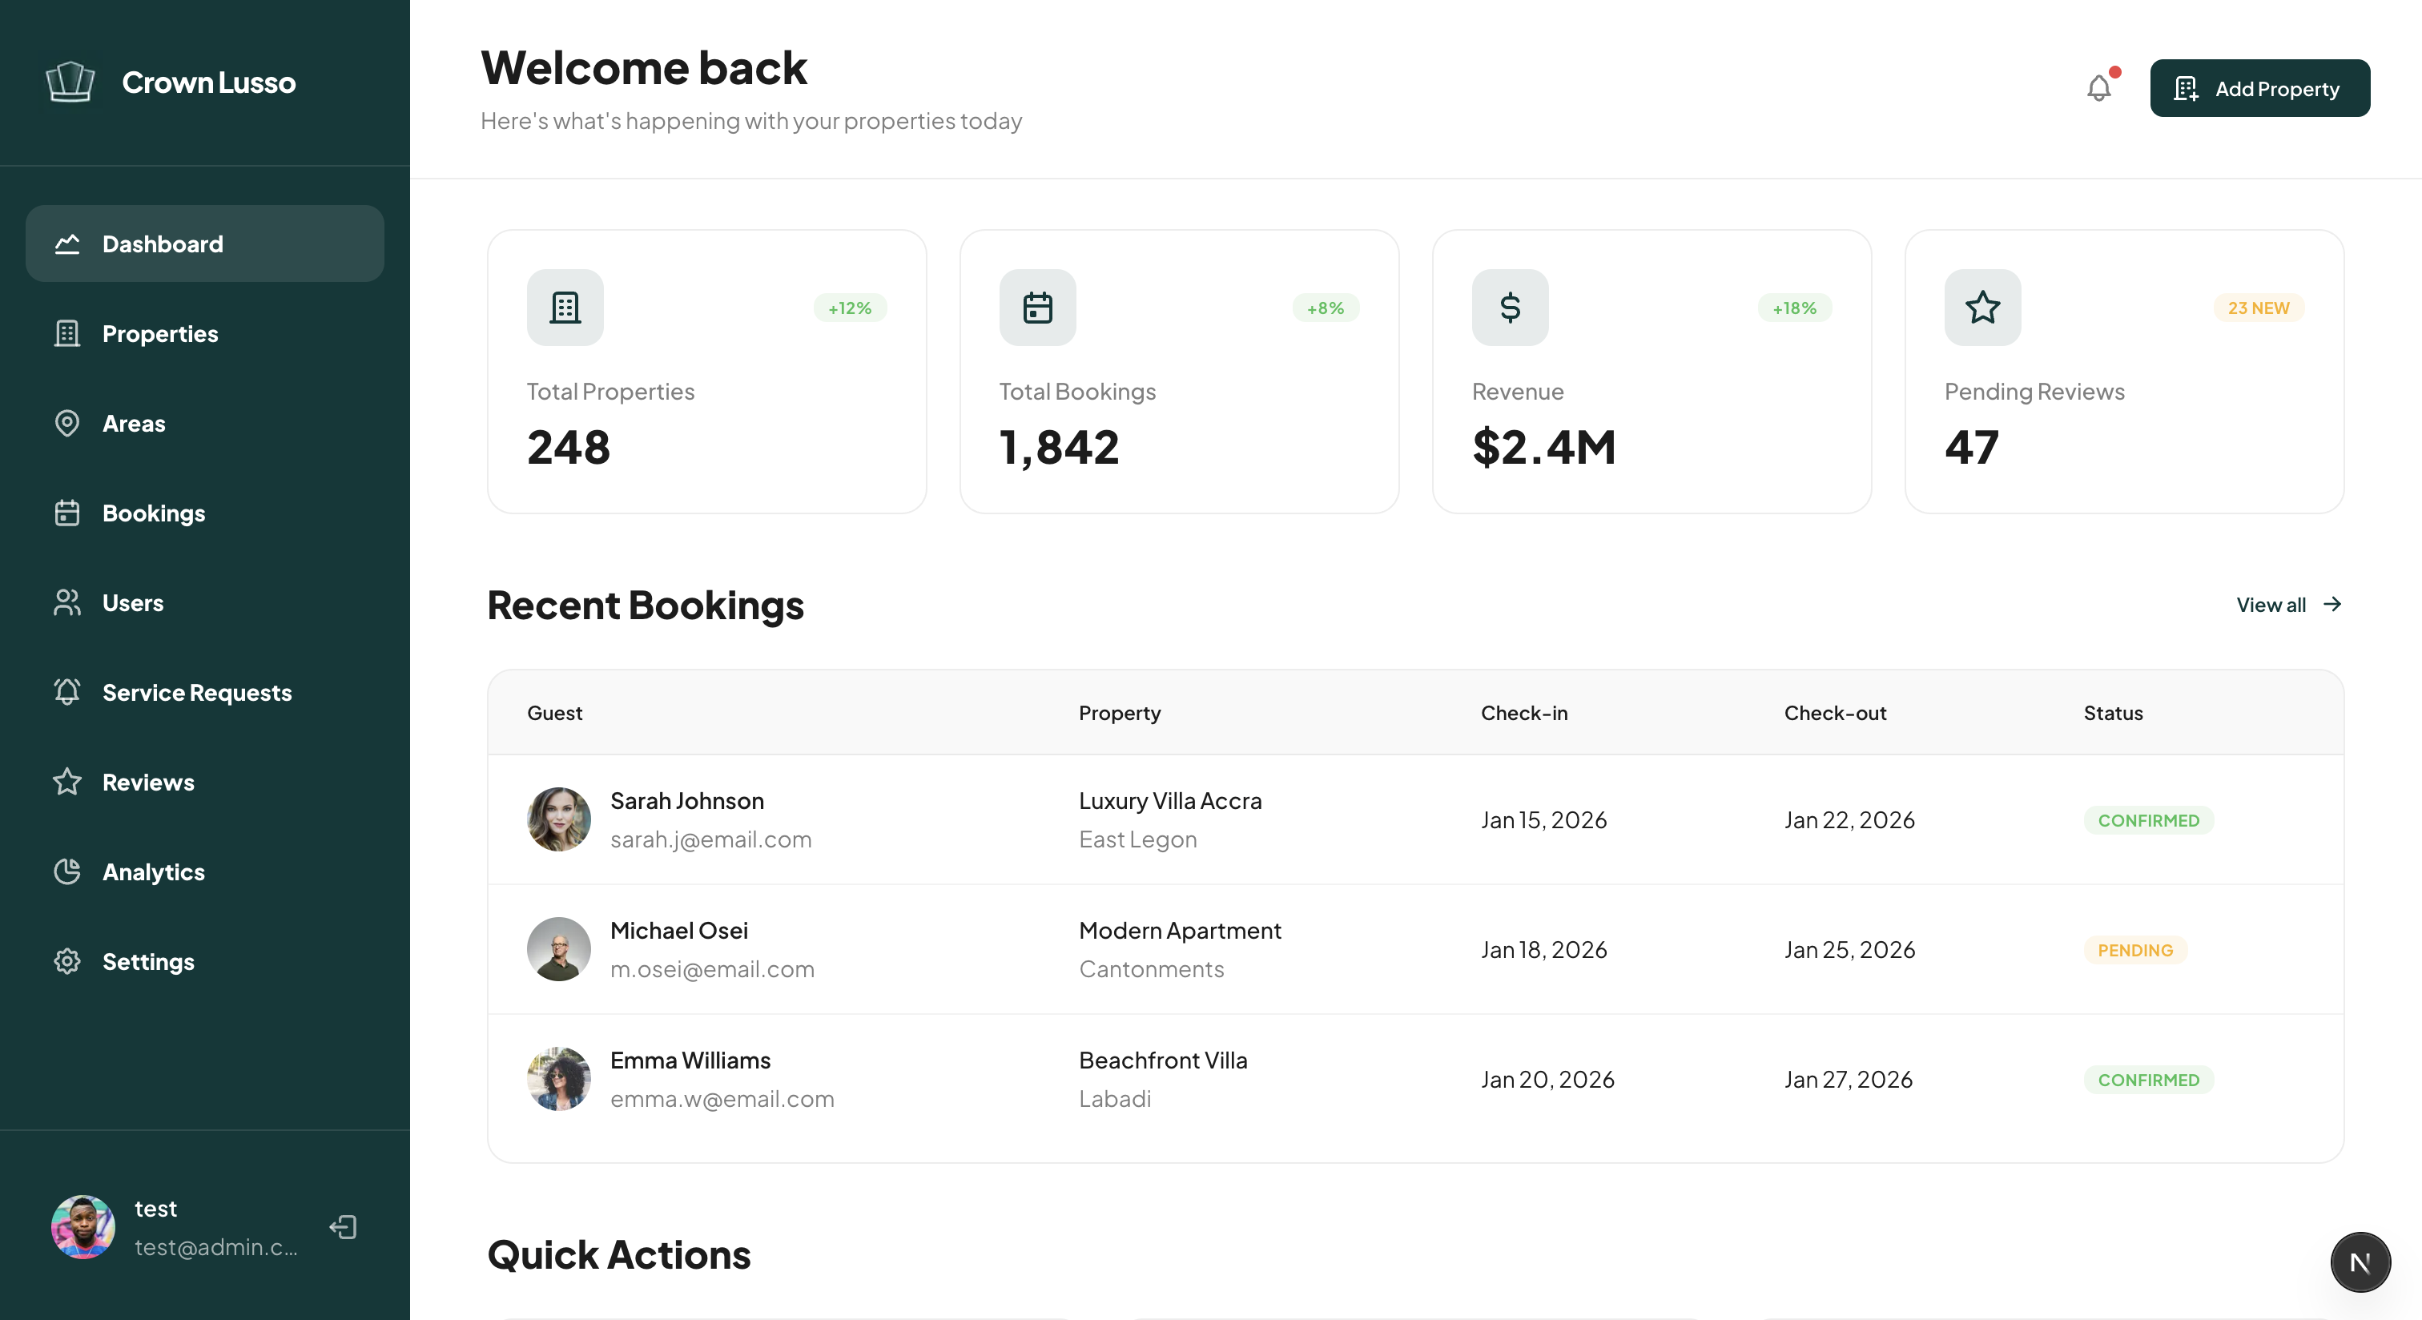Select Sarah Johnson's profile thumbnail
The image size is (2422, 1320).
coord(558,819)
